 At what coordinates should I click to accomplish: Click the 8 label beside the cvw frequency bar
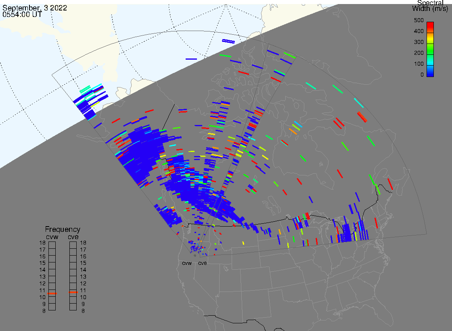pyautogui.click(x=44, y=311)
